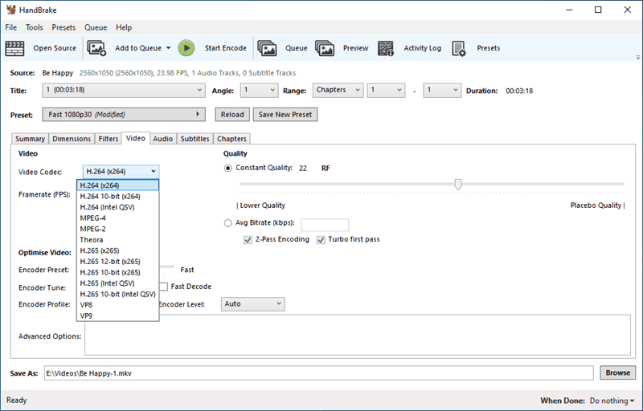Select the Video tab
This screenshot has width=643, height=411.
coord(136,138)
